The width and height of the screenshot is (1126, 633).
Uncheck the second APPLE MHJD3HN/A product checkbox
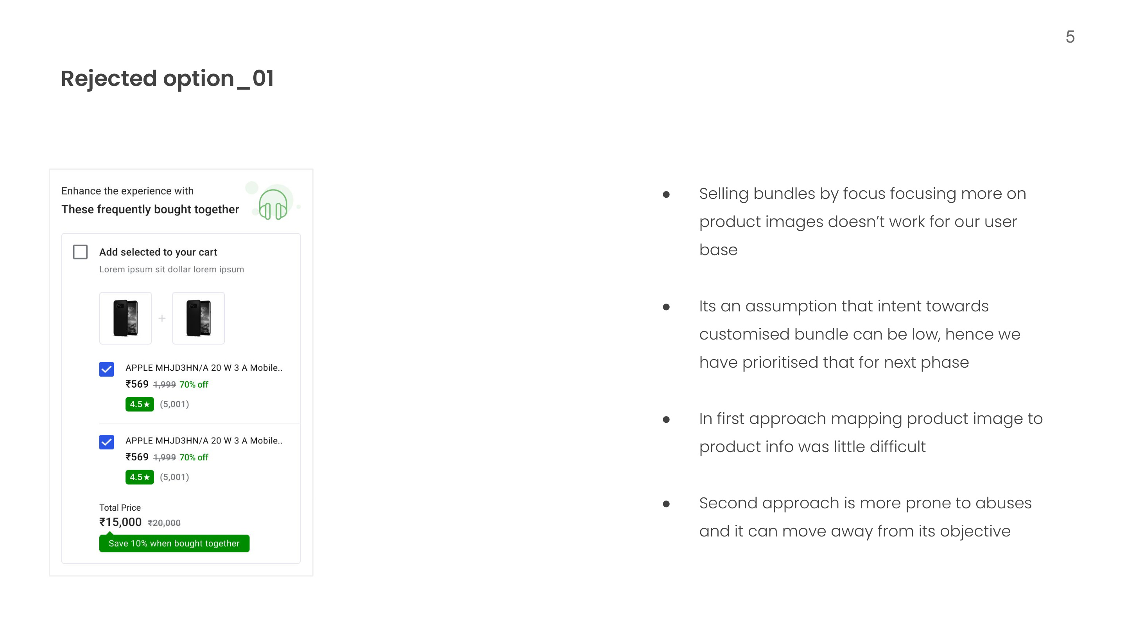[x=106, y=442]
